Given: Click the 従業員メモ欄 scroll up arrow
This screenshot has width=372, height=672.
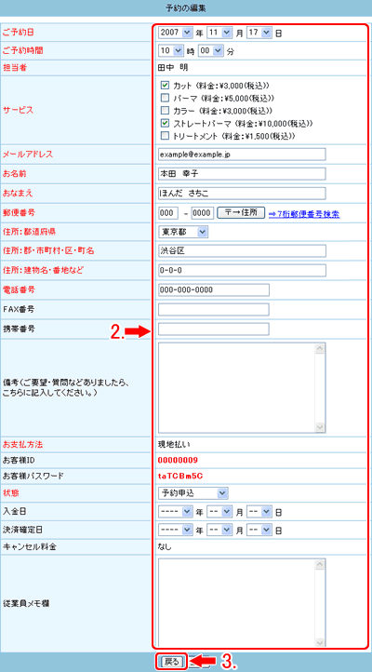Looking at the screenshot, I should [320, 564].
